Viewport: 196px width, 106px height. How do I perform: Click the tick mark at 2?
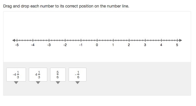pos(129,40)
